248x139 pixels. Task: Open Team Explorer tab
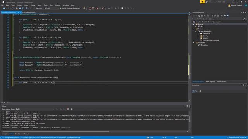pos(210,81)
